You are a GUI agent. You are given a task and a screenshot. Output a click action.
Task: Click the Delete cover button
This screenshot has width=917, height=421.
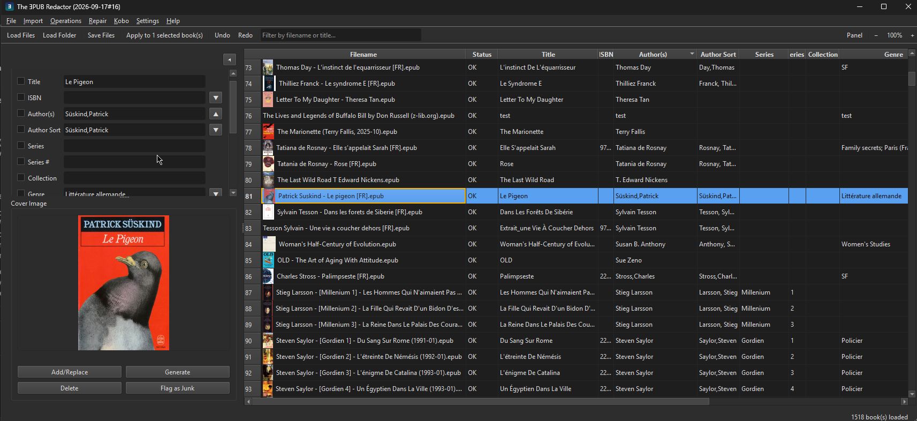point(70,388)
